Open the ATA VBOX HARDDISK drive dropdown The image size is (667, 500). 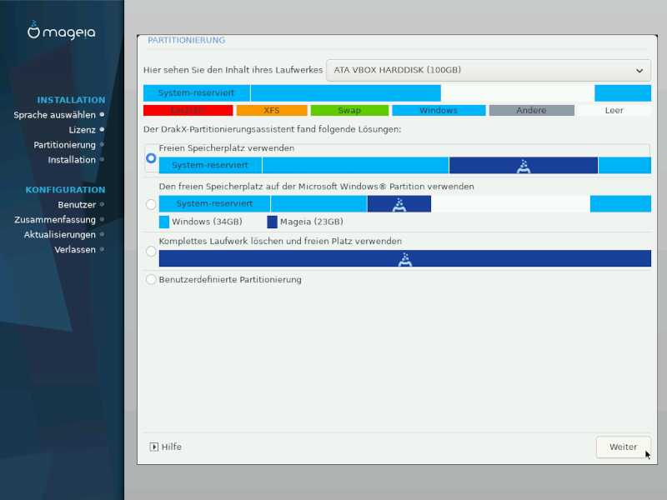488,70
